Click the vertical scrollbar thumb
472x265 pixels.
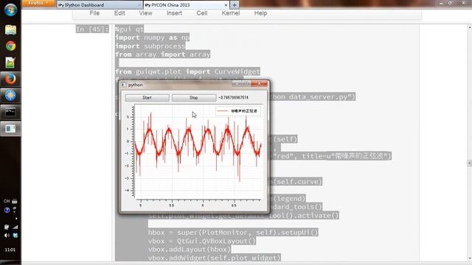point(470,163)
